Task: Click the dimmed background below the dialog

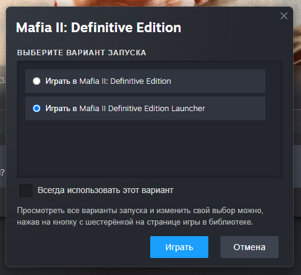Action: [150, 271]
